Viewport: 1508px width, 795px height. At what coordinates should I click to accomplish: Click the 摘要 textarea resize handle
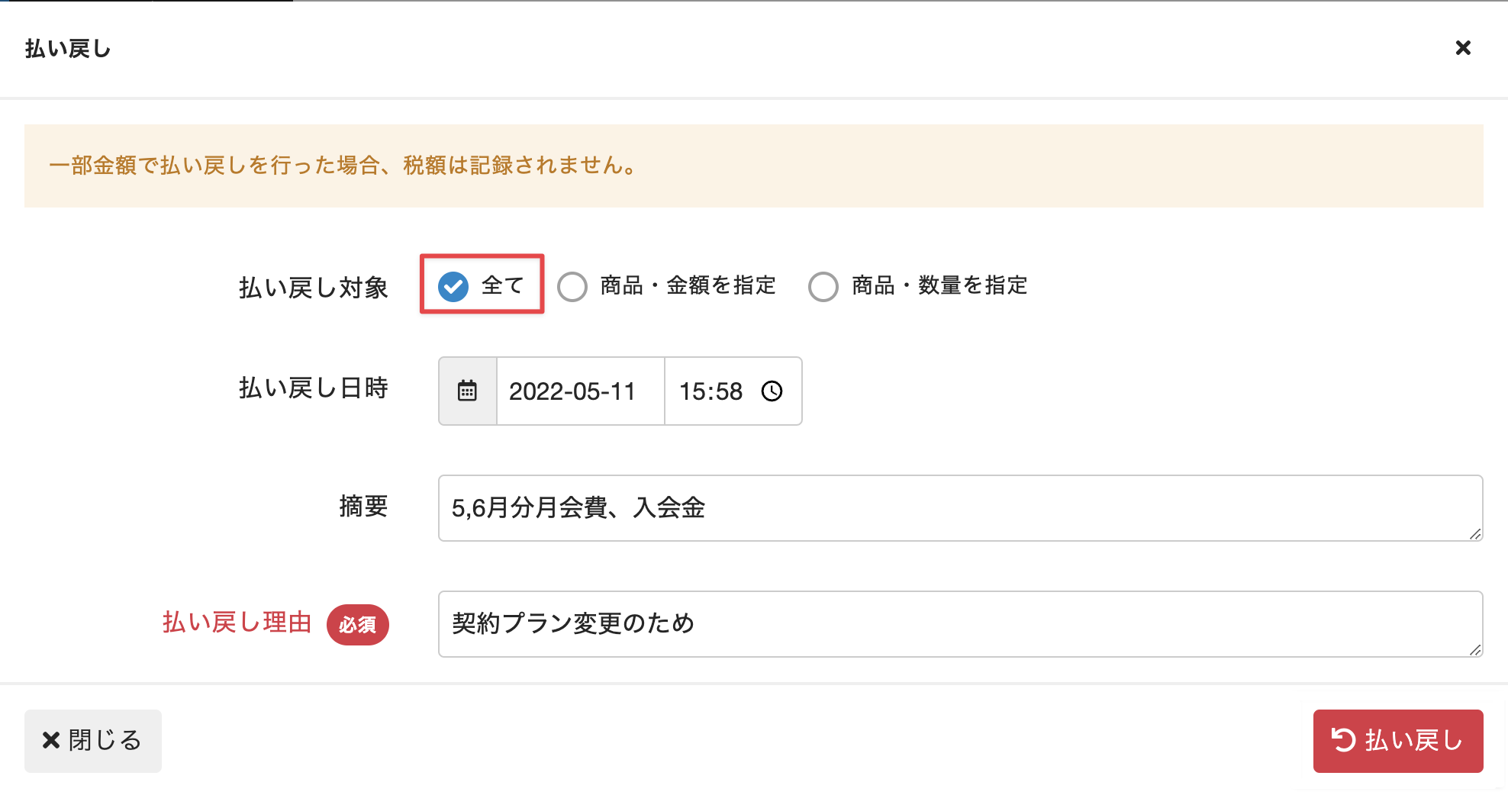[x=1475, y=534]
